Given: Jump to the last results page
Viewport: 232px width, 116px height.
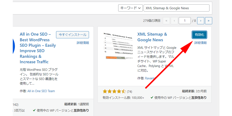Looking at the screenshot, I should click(x=209, y=21).
